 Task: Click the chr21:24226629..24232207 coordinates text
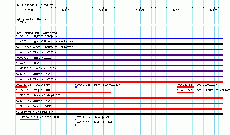pos(34,5)
